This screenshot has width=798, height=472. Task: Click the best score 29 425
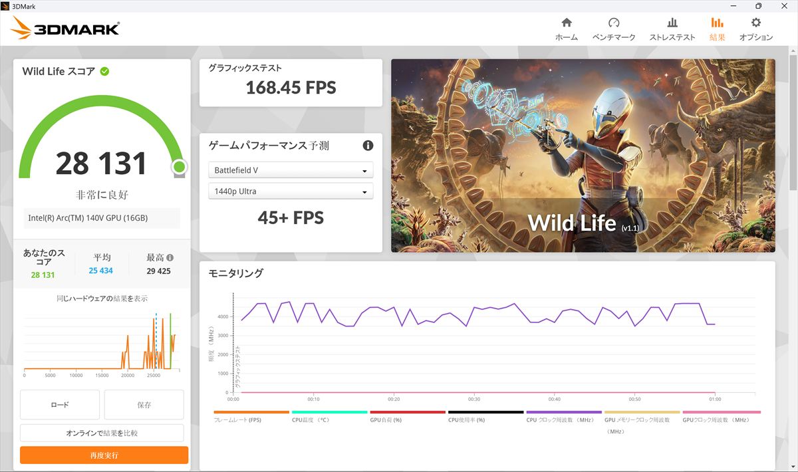pyautogui.click(x=159, y=271)
